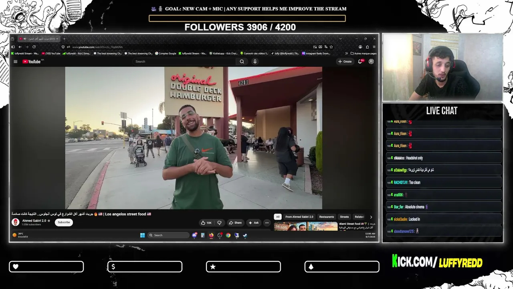513x289 pixels.
Task: Bookmark this page with the star
Action: pyautogui.click(x=331, y=47)
